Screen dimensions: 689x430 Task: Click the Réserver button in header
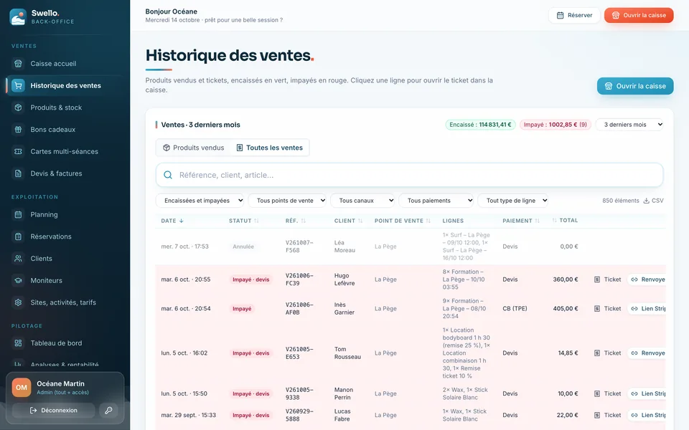[574, 15]
